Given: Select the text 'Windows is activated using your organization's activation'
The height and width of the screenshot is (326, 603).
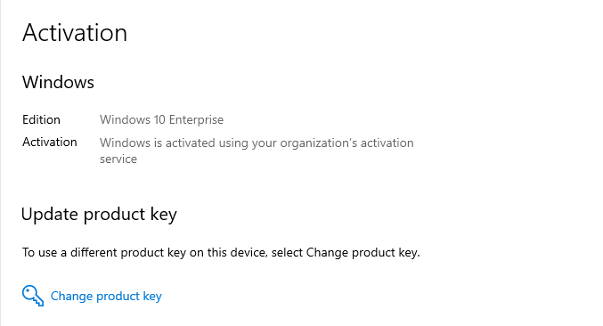Looking at the screenshot, I should point(257,143).
